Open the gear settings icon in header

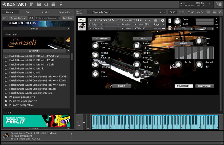(x=46, y=4)
